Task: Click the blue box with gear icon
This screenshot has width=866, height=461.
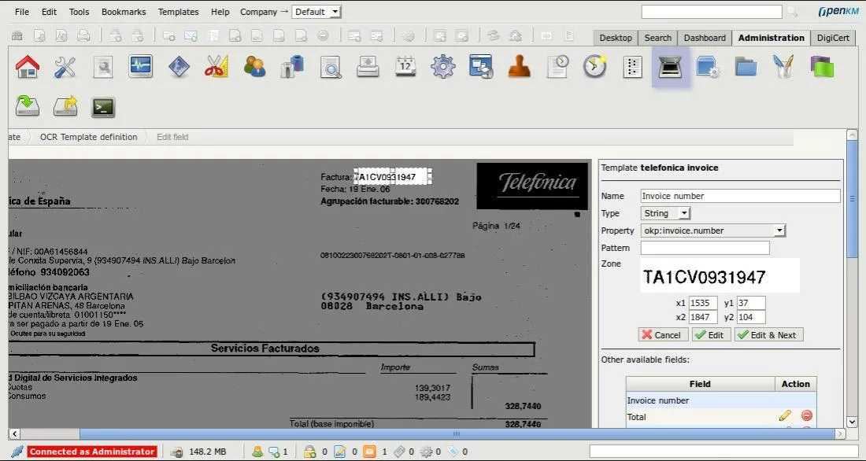Action: [x=708, y=67]
